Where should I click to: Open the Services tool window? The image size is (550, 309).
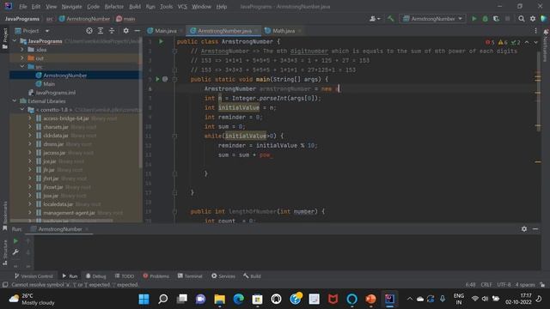(x=223, y=276)
